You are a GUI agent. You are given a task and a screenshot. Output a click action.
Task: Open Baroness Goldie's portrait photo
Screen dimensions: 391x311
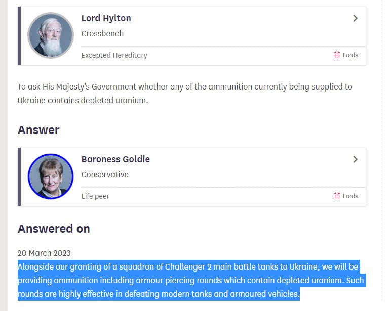(51, 176)
